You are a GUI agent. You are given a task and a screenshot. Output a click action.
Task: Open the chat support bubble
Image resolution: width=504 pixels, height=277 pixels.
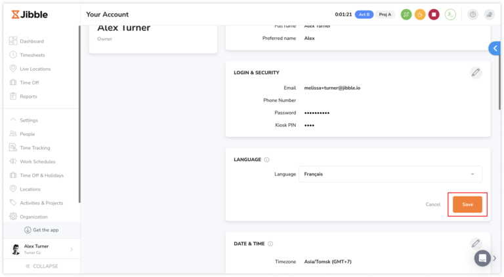pyautogui.click(x=482, y=258)
